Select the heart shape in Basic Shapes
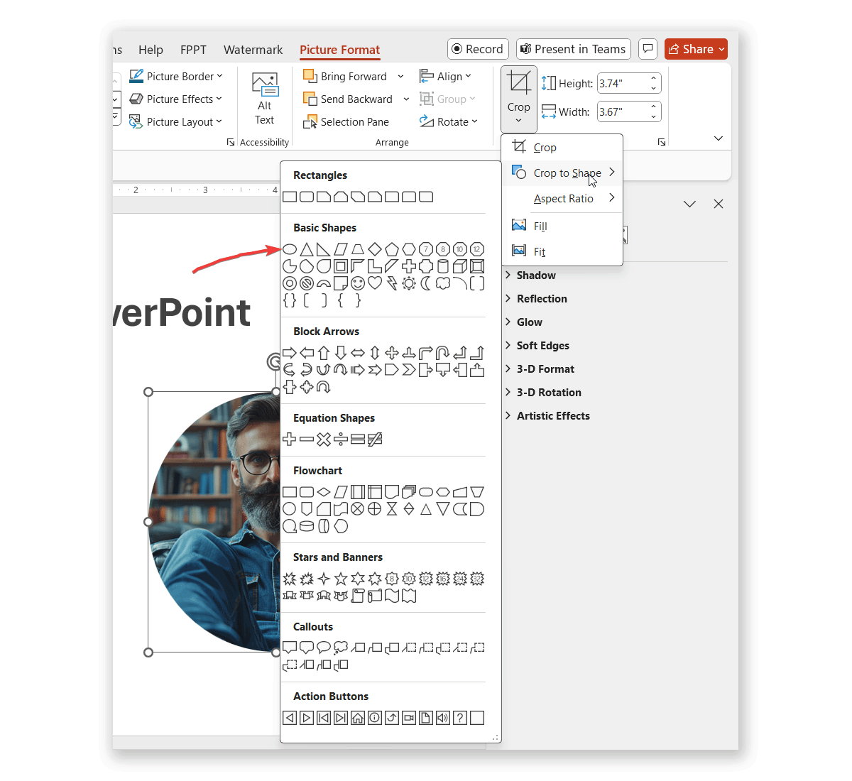 coord(373,283)
